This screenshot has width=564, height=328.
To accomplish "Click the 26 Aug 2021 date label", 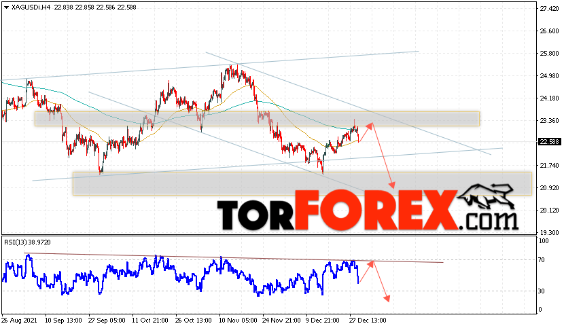I will 19,320.
